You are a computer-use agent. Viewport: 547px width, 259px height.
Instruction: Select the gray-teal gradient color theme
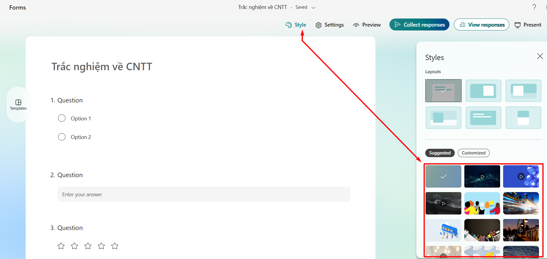click(443, 177)
